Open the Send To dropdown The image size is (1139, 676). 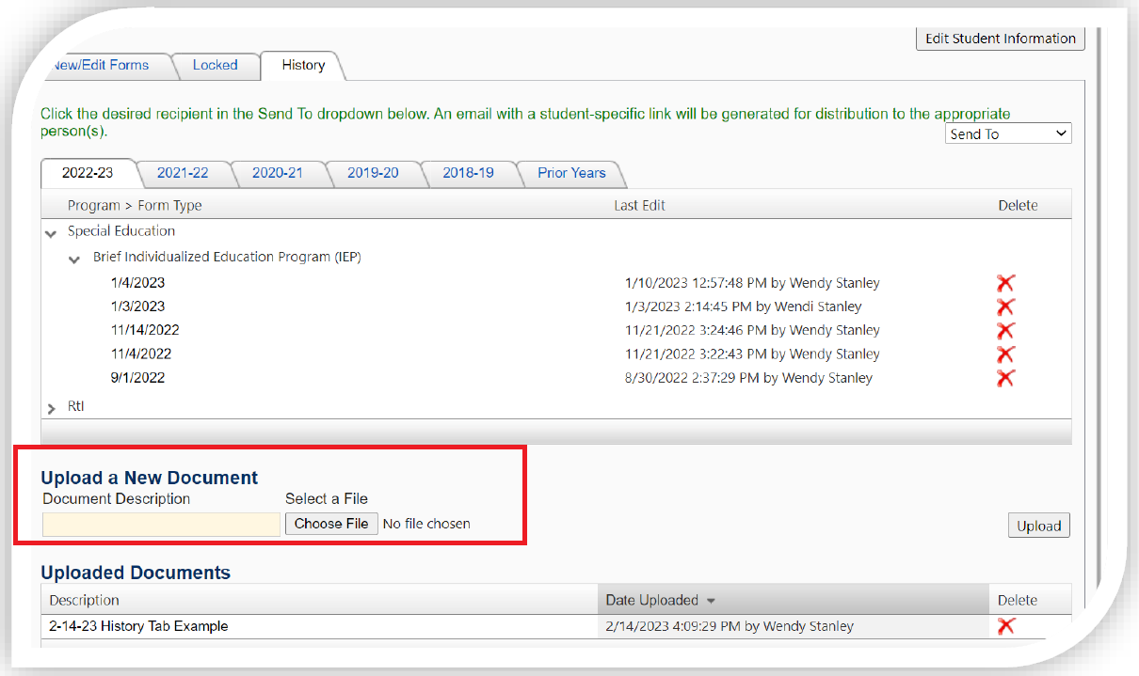[x=1008, y=134]
